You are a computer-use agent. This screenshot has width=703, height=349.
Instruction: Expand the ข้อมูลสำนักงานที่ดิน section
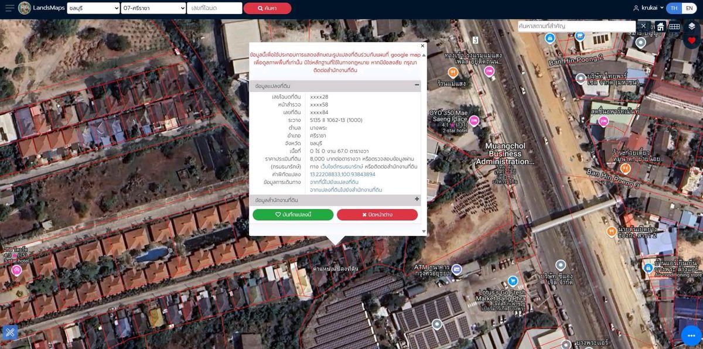[417, 200]
